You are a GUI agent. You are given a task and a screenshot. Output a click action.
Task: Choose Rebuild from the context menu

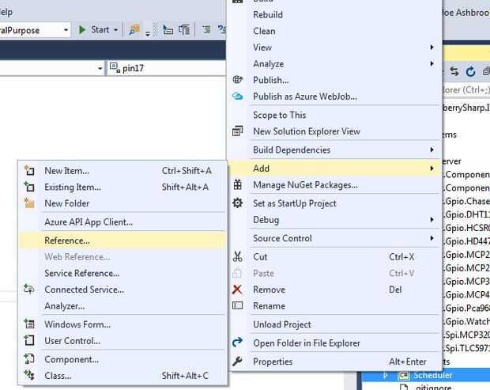click(267, 14)
